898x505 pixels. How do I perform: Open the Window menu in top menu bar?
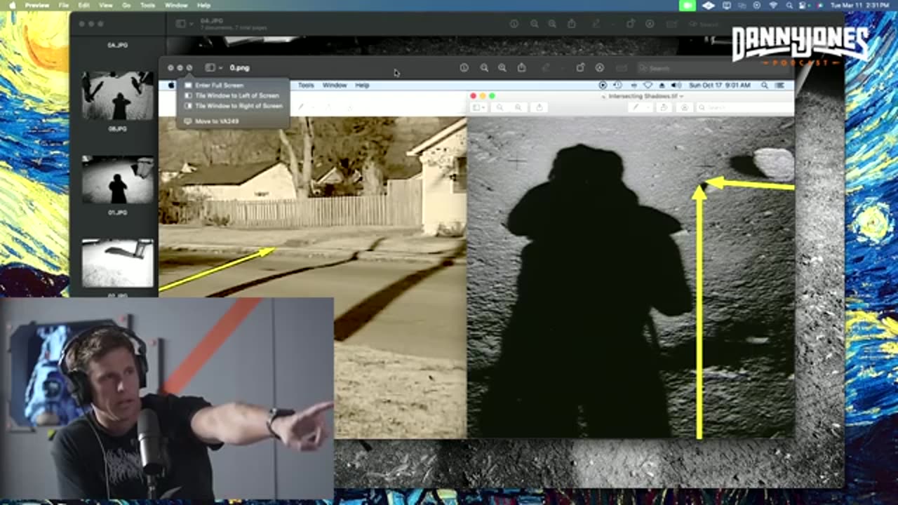point(175,5)
